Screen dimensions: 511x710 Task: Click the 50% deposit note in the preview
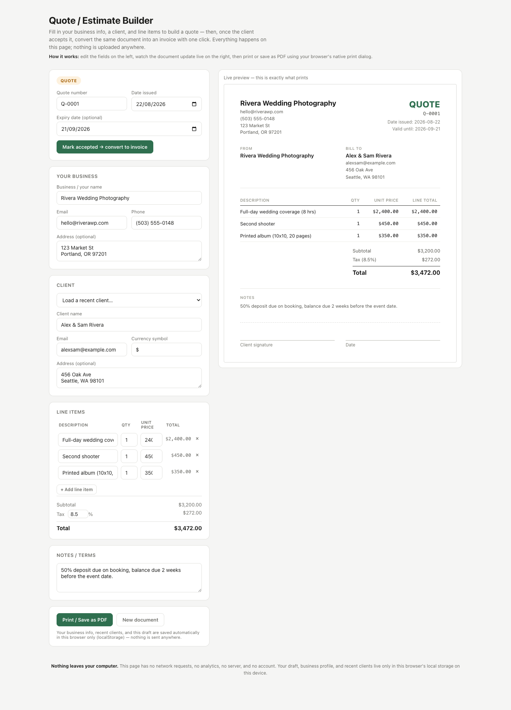319,306
